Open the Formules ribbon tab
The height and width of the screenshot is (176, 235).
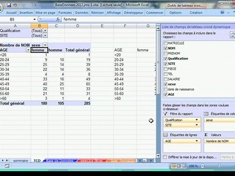(65, 13)
